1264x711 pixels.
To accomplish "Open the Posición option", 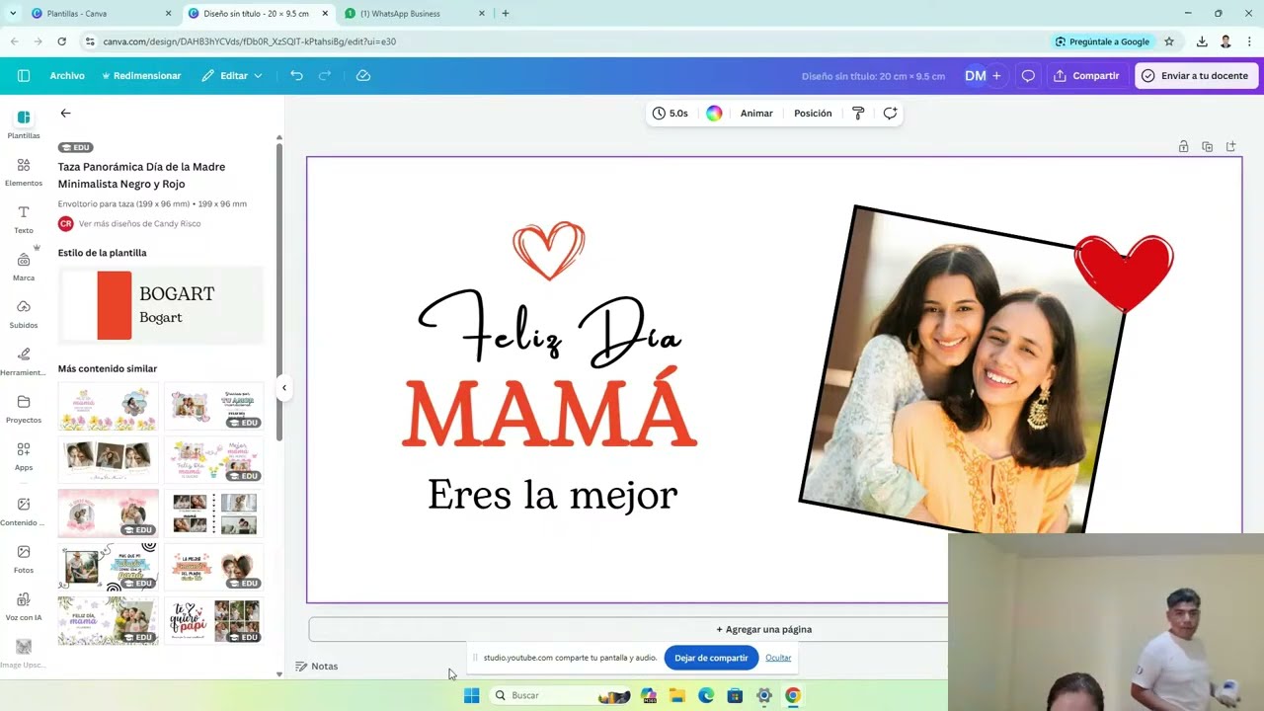I will (813, 114).
